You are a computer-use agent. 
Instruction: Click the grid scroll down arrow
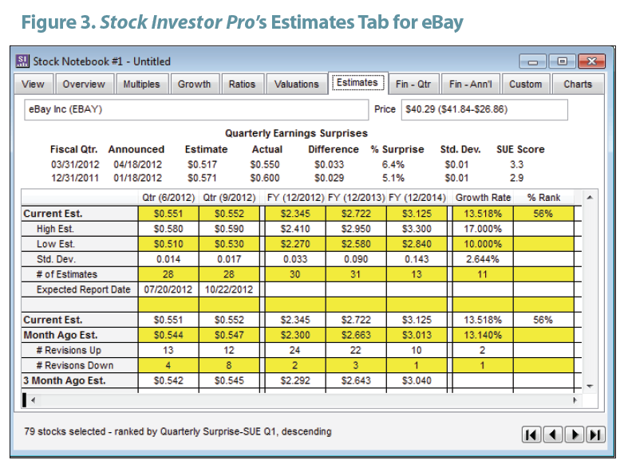[x=590, y=386]
